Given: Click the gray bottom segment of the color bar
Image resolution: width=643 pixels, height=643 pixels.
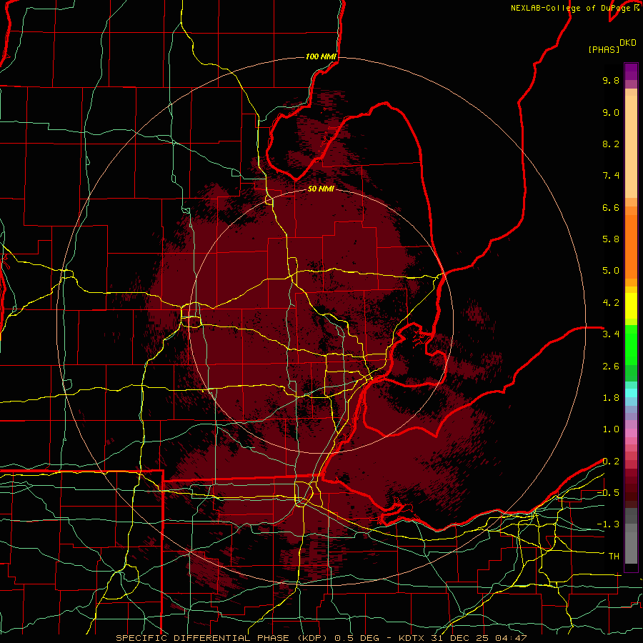Looking at the screenshot, I should [631, 547].
